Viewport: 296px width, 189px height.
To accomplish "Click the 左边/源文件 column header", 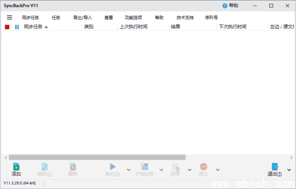I will (x=281, y=27).
